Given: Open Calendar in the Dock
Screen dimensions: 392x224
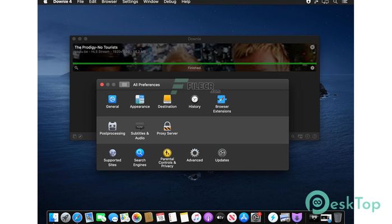Looking at the screenshot, I should coord(161,217).
